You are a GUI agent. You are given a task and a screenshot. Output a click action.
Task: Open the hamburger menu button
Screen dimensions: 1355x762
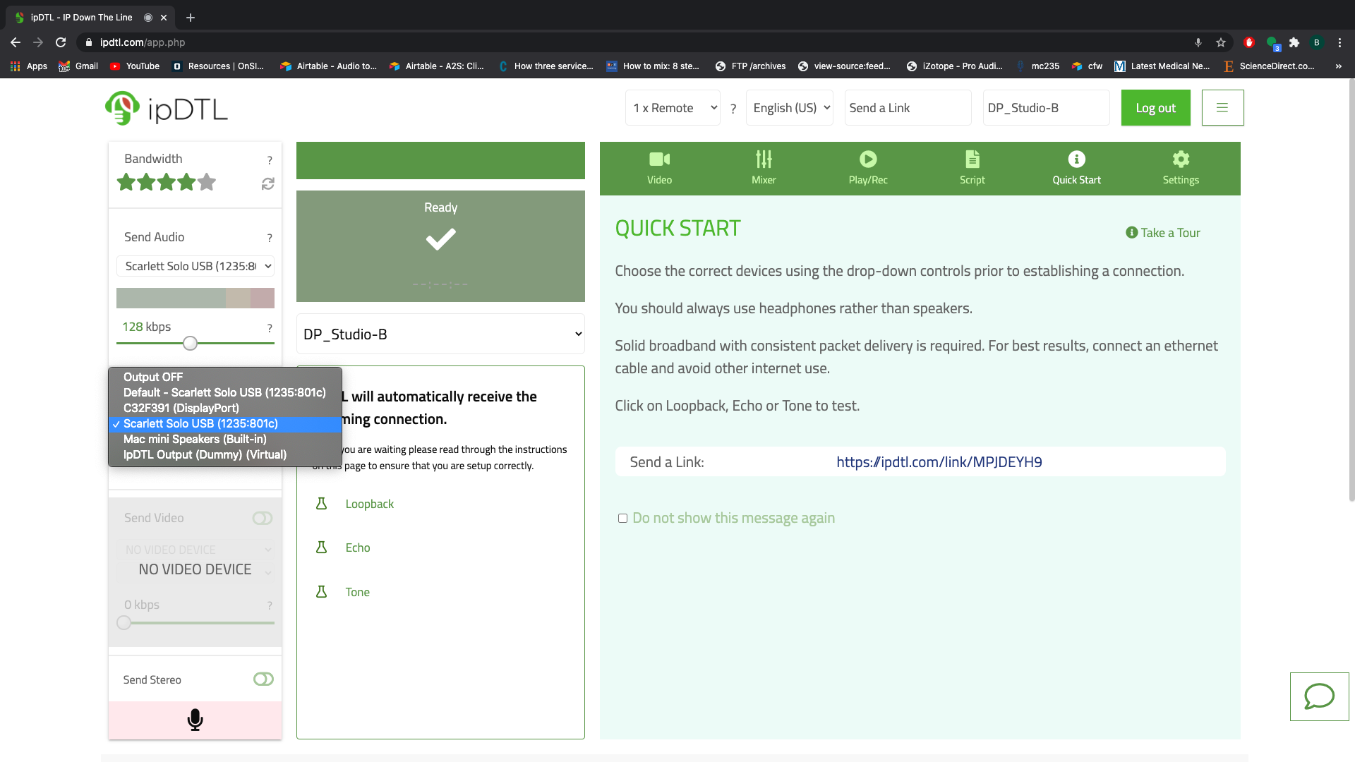pyautogui.click(x=1222, y=108)
